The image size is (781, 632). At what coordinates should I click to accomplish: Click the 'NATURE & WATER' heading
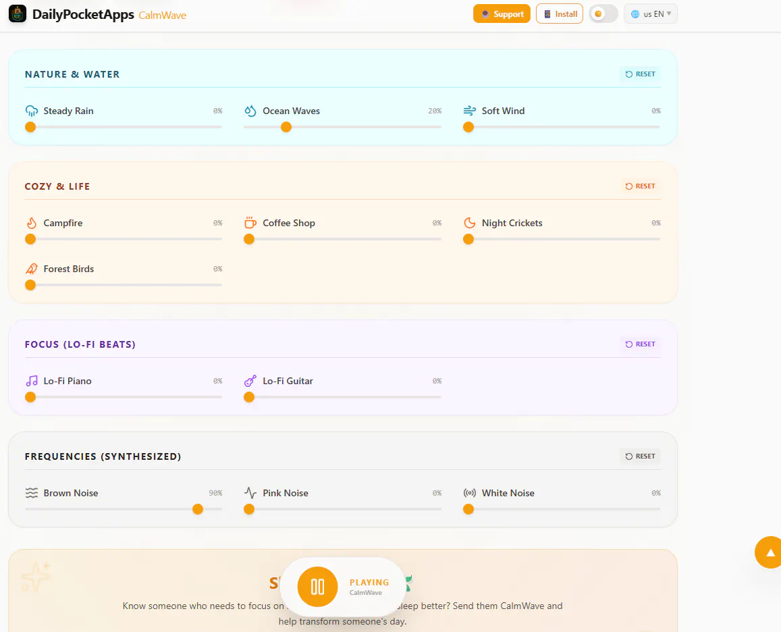coord(72,74)
